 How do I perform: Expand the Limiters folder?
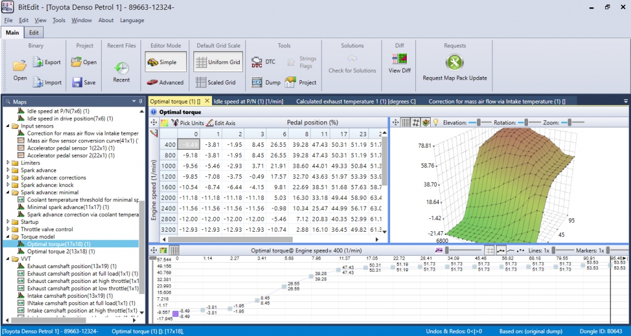[x=9, y=163]
